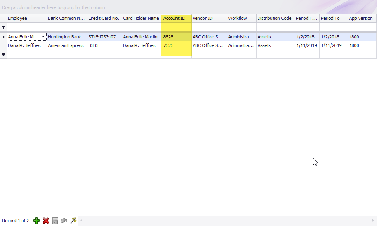The width and height of the screenshot is (377, 226).
Task: Click the Huntington Bank cell
Action: (x=67, y=37)
